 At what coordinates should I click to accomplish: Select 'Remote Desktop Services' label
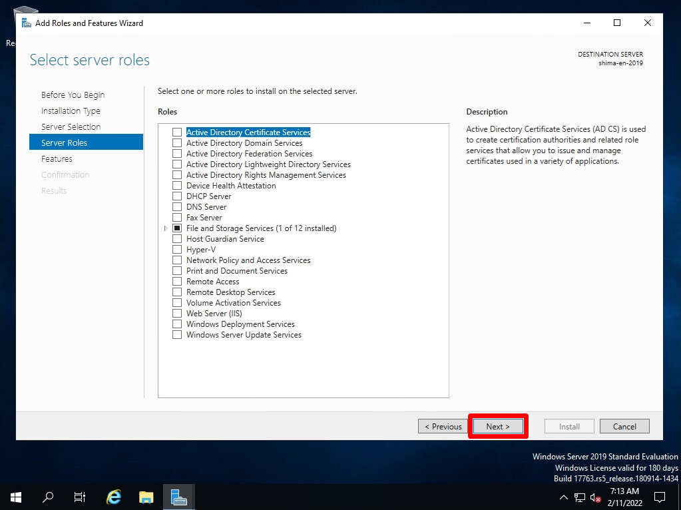coord(230,292)
